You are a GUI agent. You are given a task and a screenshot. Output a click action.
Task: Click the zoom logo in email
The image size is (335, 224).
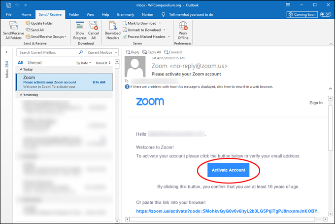click(x=150, y=102)
